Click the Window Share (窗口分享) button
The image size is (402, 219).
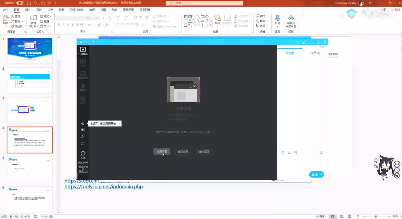183,152
